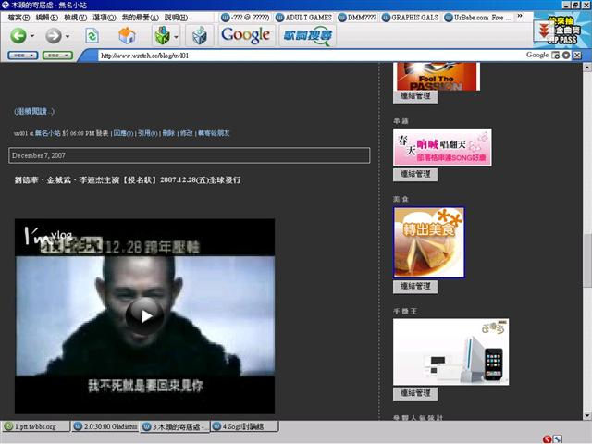The height and width of the screenshot is (444, 592).
Task: Open the Back button history dropdown arrow
Action: coord(32,36)
